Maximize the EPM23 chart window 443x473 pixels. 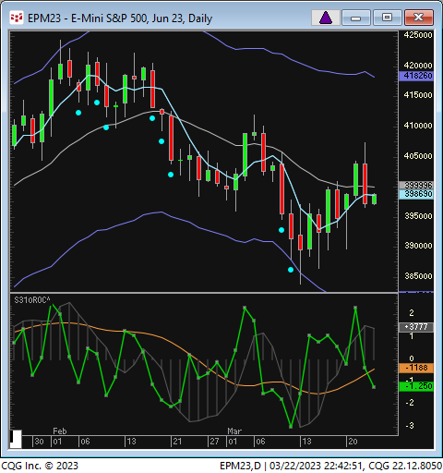coord(387,18)
